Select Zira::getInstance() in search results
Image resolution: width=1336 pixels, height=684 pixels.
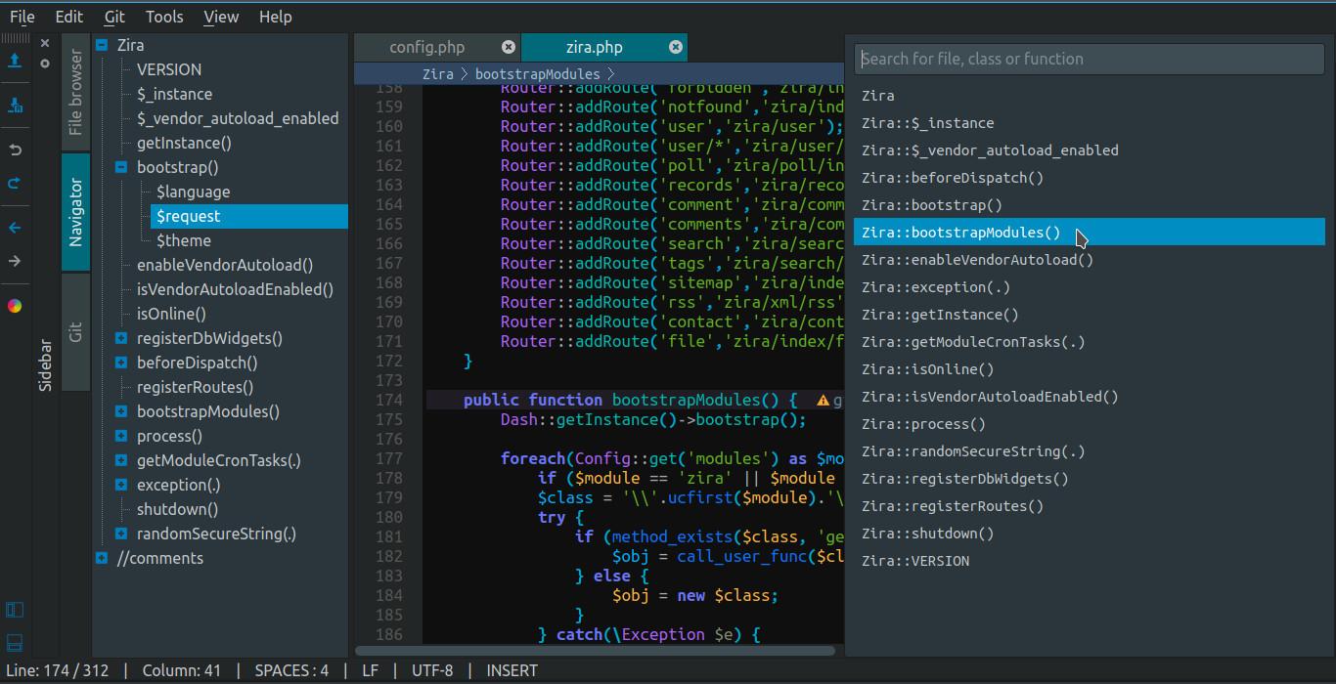coord(939,315)
